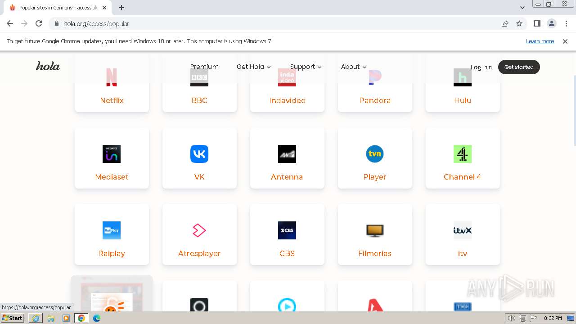Image resolution: width=576 pixels, height=324 pixels.
Task: Open the Atresplayer logo icon
Action: [x=199, y=230]
